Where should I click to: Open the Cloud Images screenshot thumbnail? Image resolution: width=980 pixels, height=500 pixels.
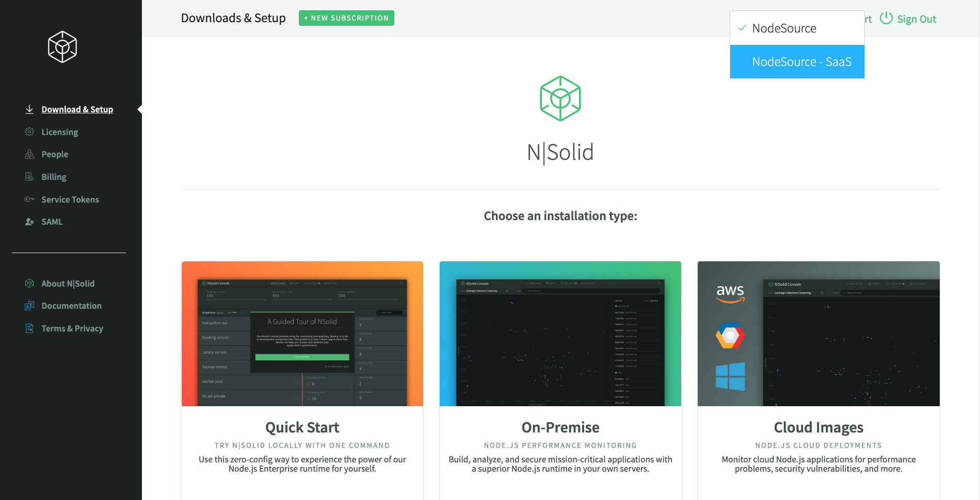click(x=818, y=334)
